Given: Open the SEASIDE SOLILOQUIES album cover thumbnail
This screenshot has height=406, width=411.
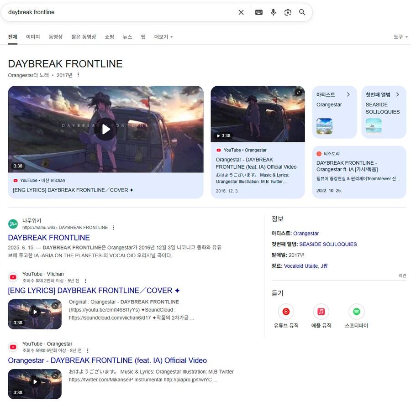Looking at the screenshot, I should click(x=374, y=126).
